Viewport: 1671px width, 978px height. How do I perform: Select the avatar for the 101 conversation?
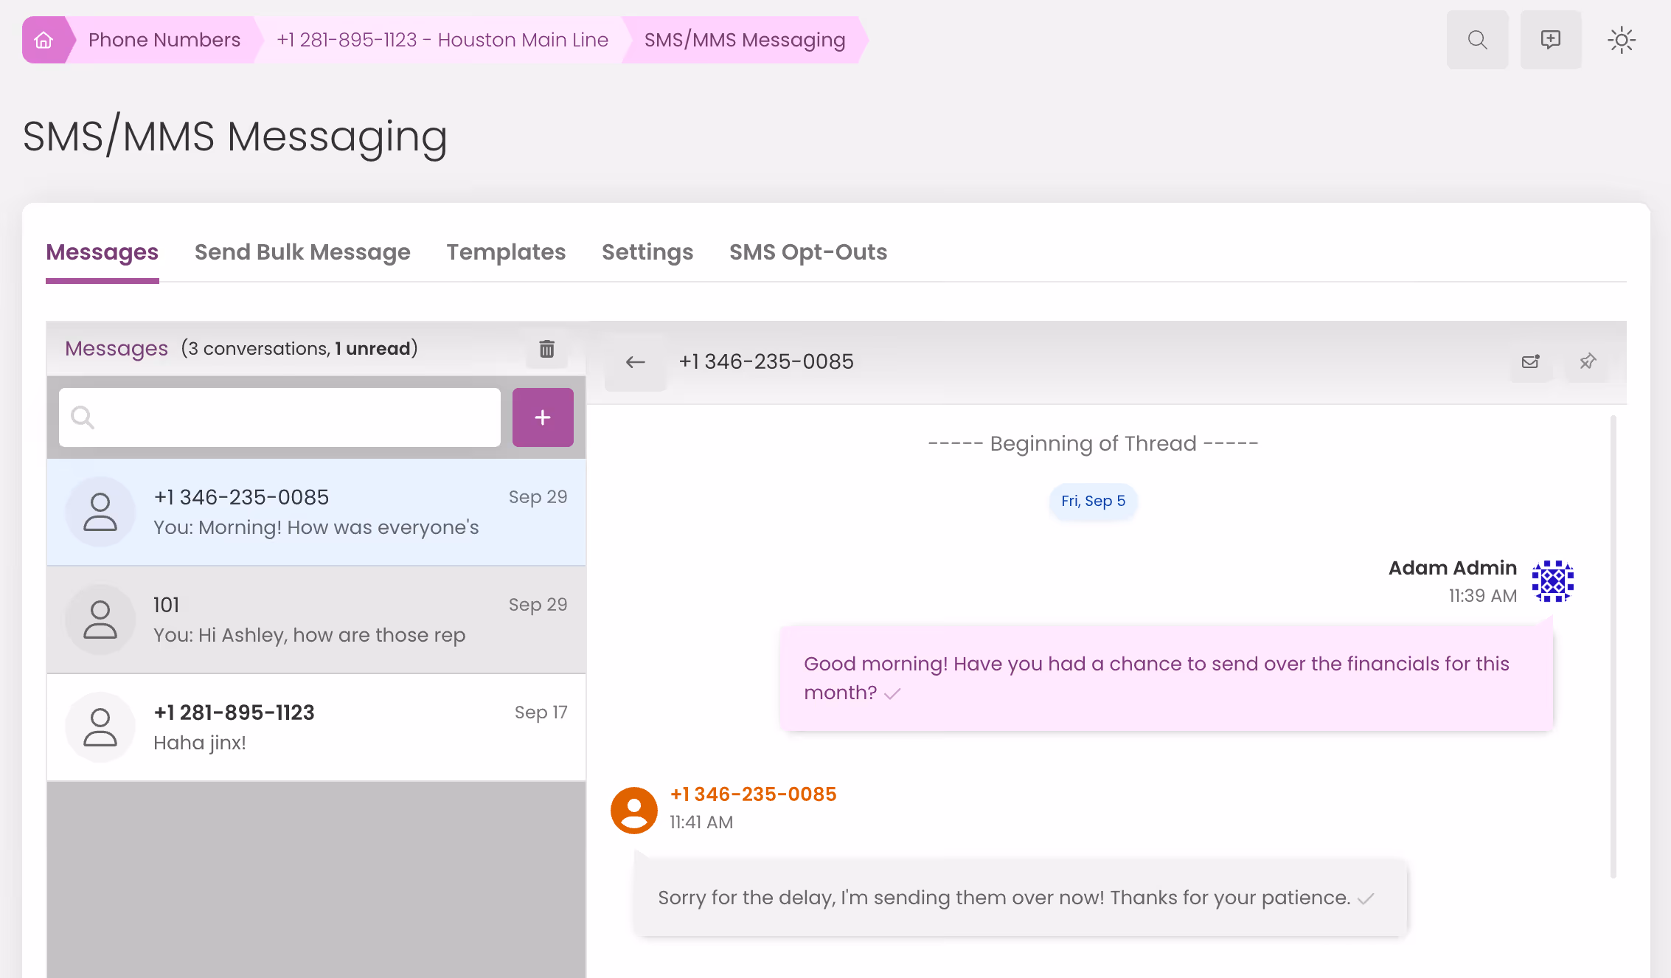coord(100,620)
